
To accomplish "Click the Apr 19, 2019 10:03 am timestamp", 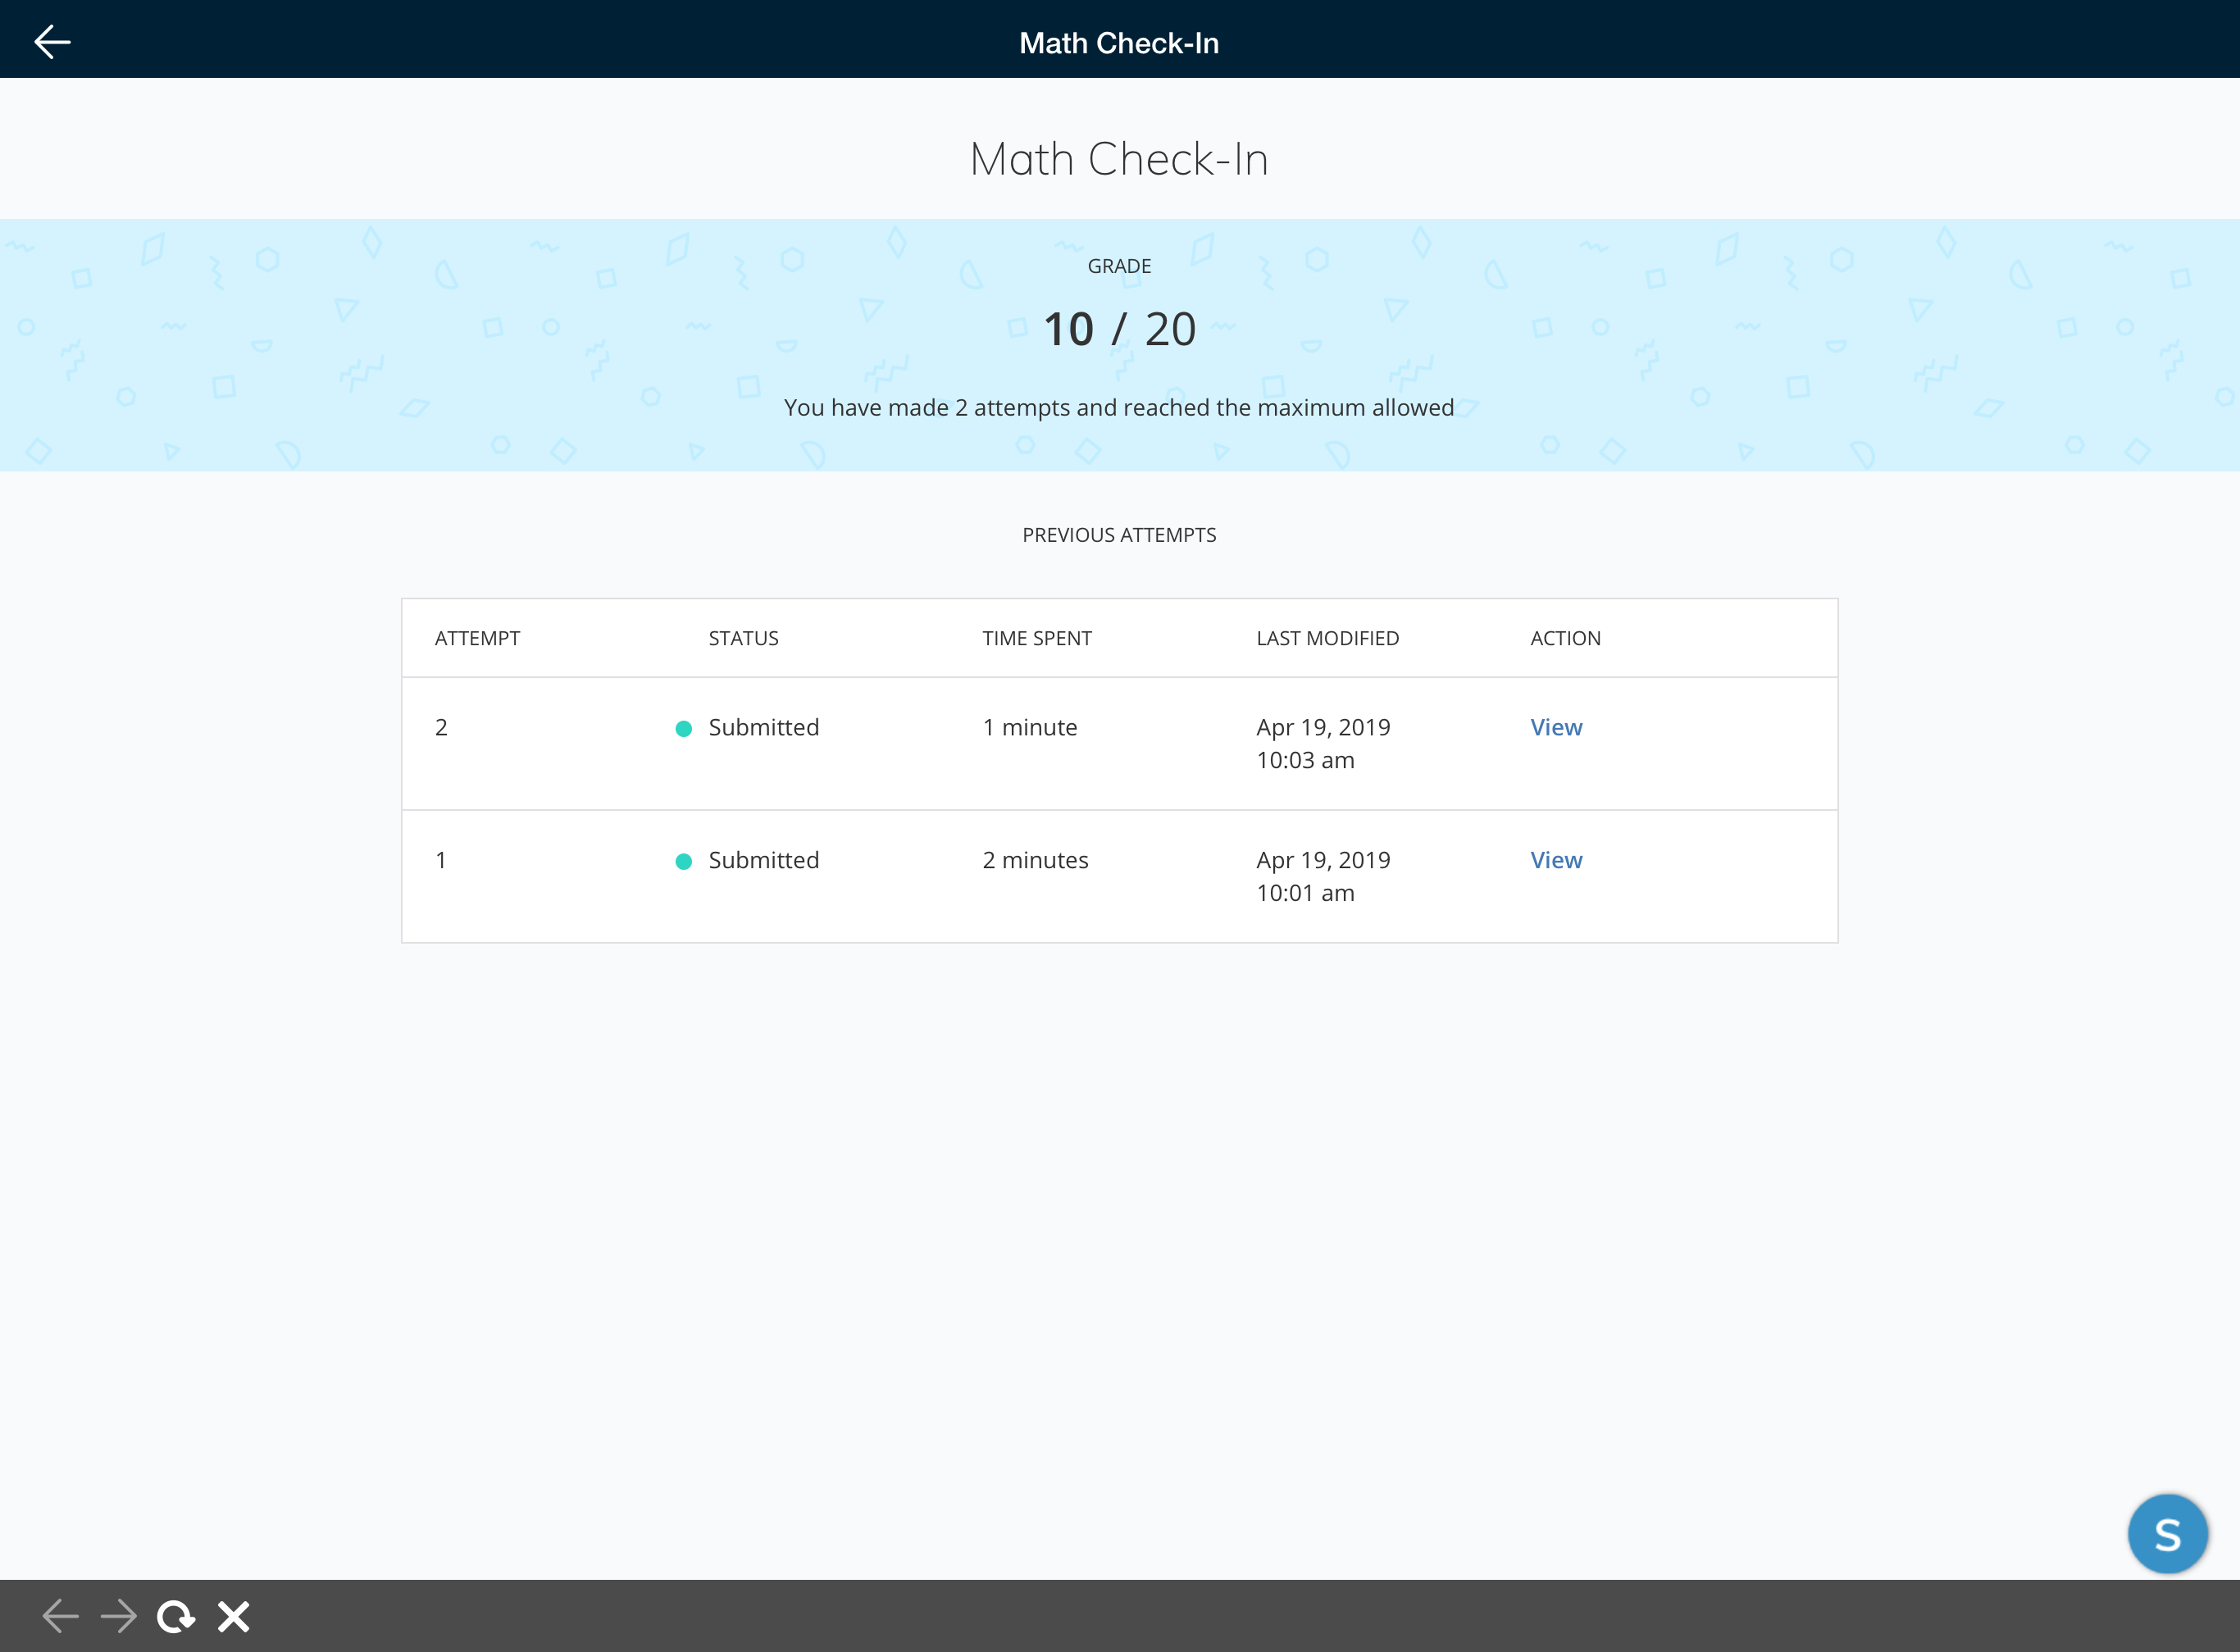I will coord(1322,743).
